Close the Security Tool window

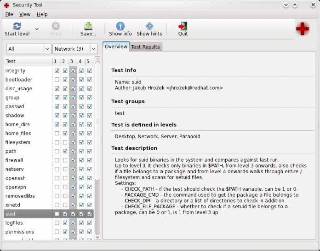coord(313,5)
